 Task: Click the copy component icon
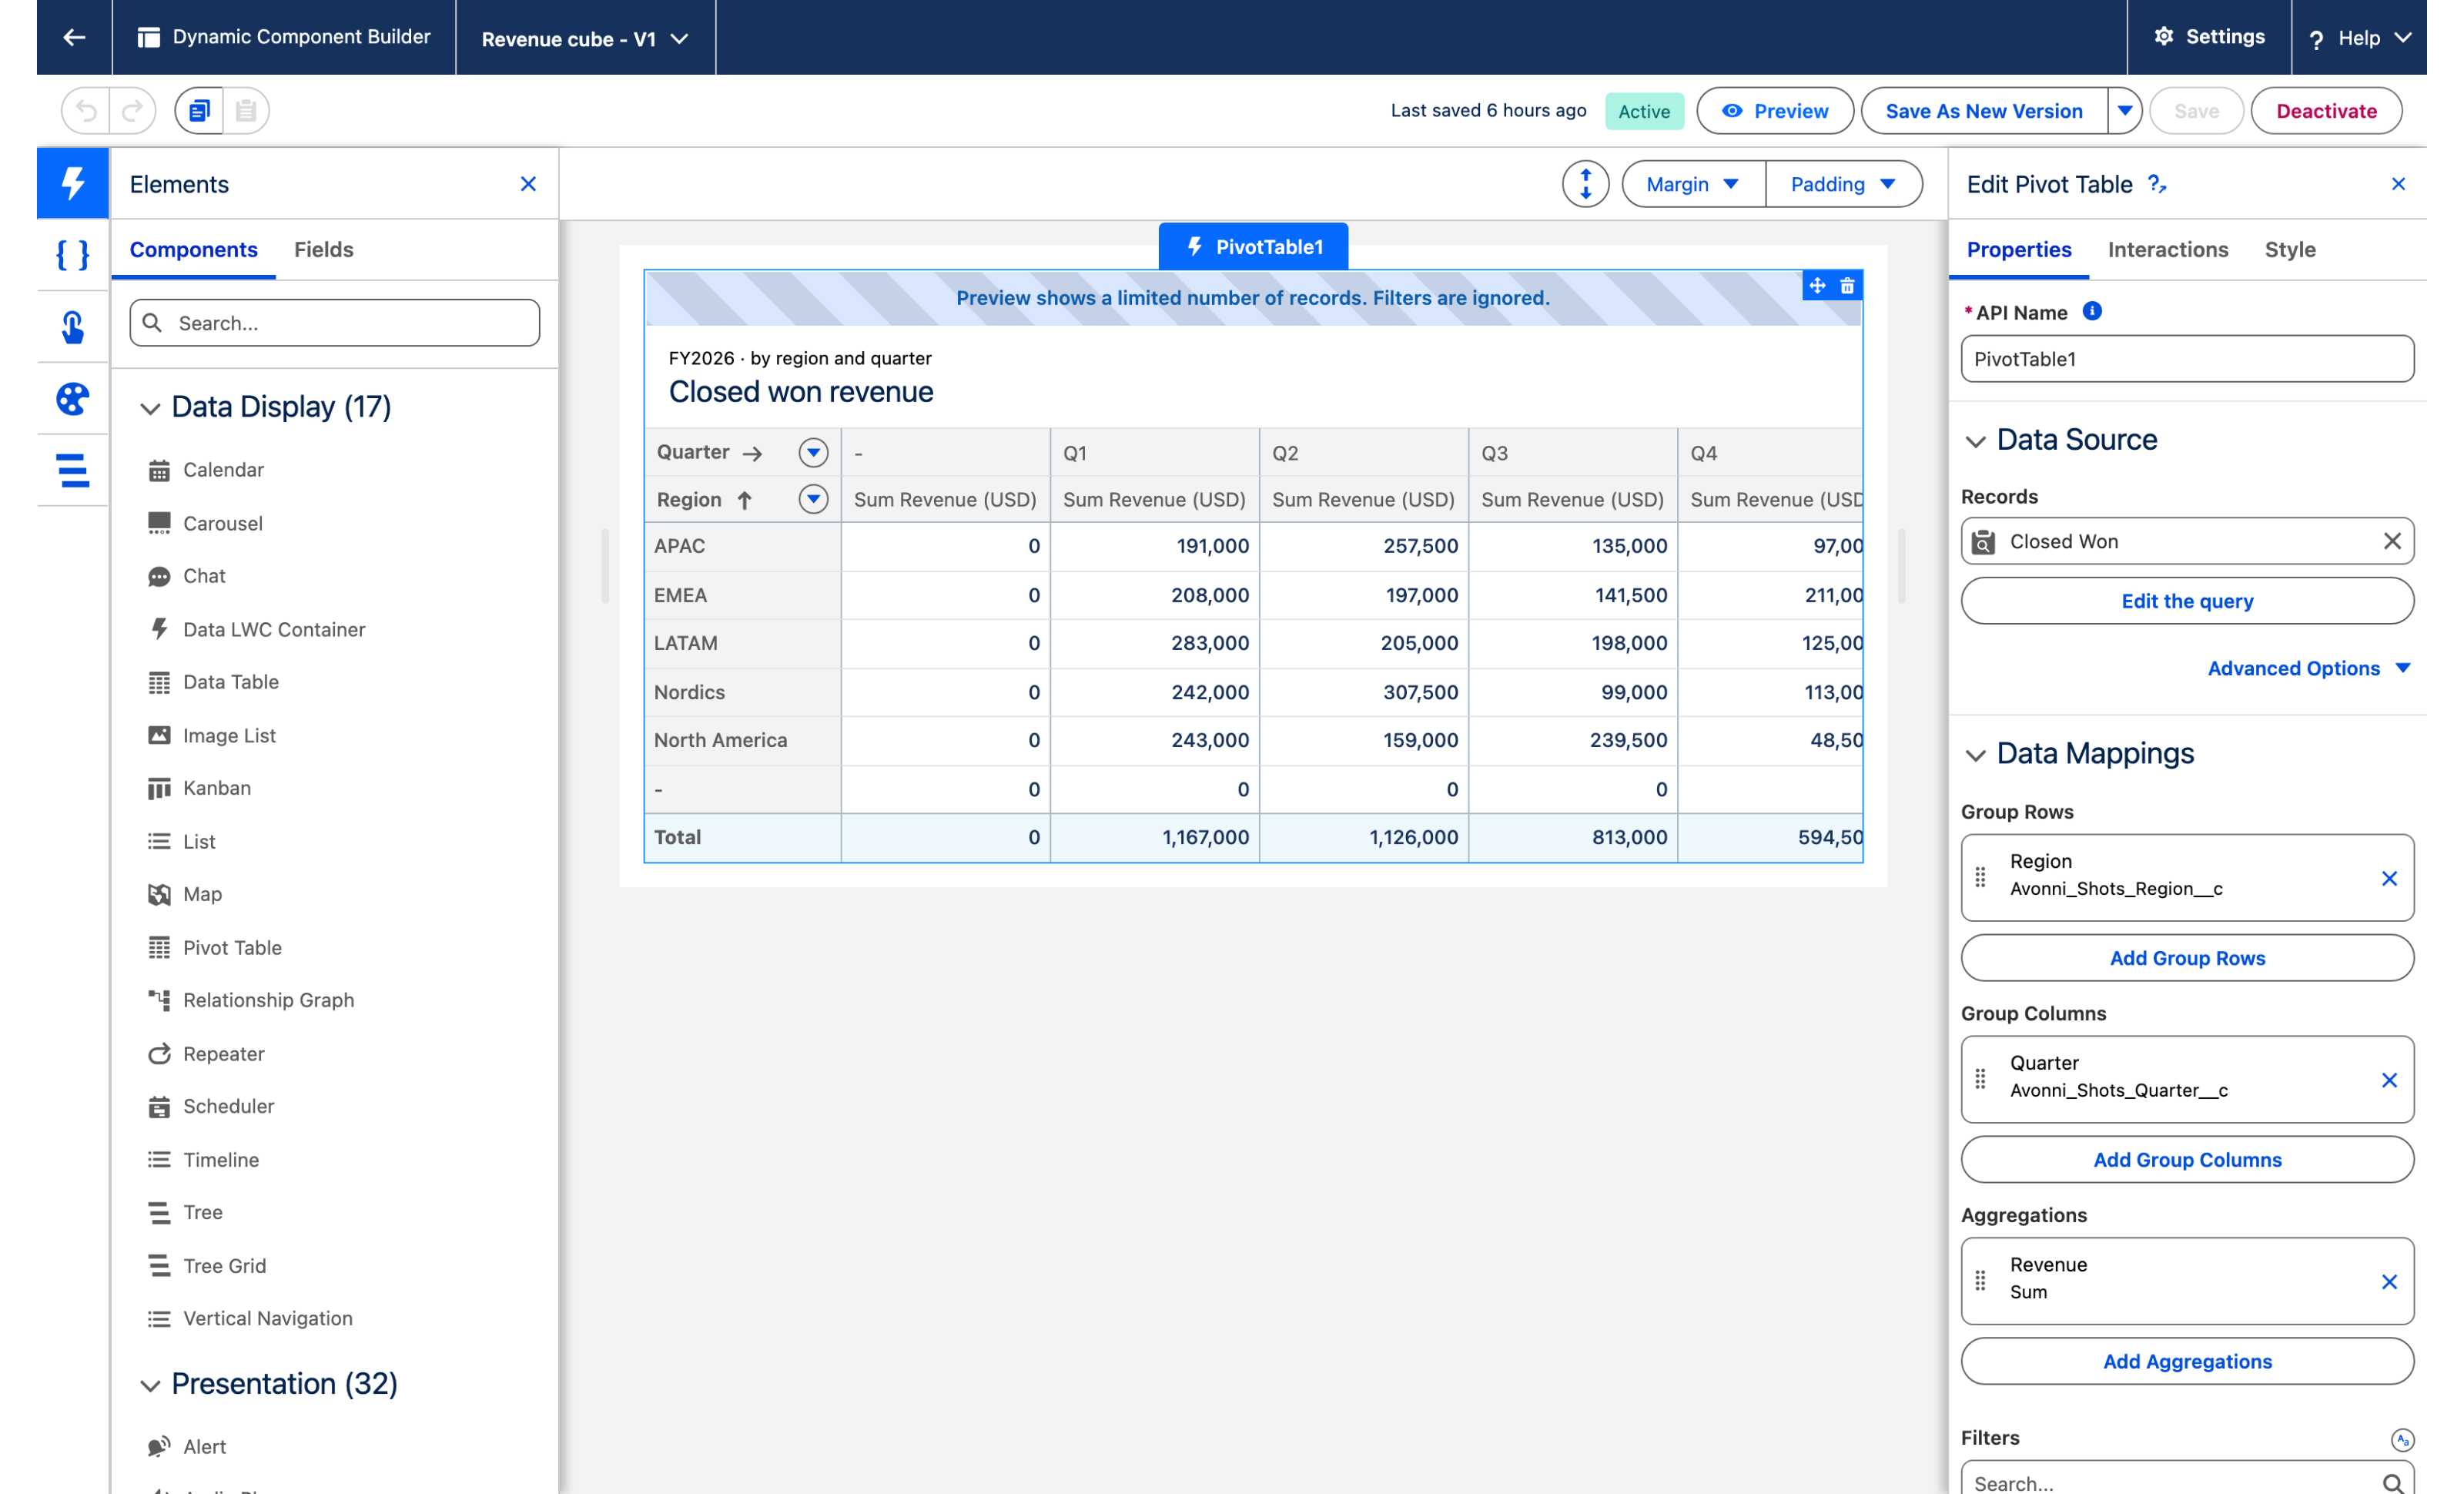point(199,110)
